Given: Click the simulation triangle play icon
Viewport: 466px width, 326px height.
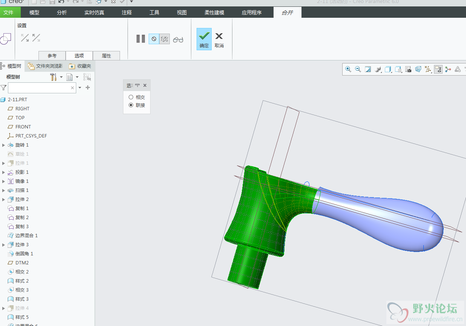Looking at the screenshot, I should point(458,69).
